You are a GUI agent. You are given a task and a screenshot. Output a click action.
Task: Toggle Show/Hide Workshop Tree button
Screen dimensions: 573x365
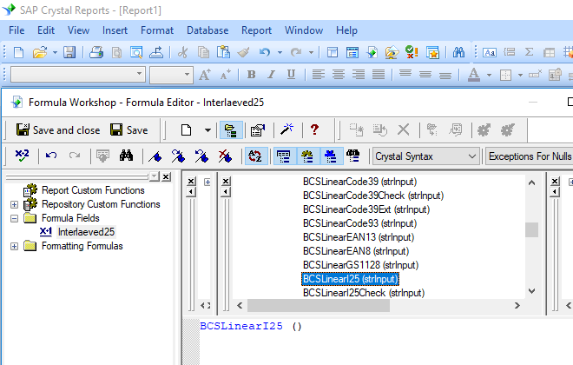pyautogui.click(x=231, y=129)
